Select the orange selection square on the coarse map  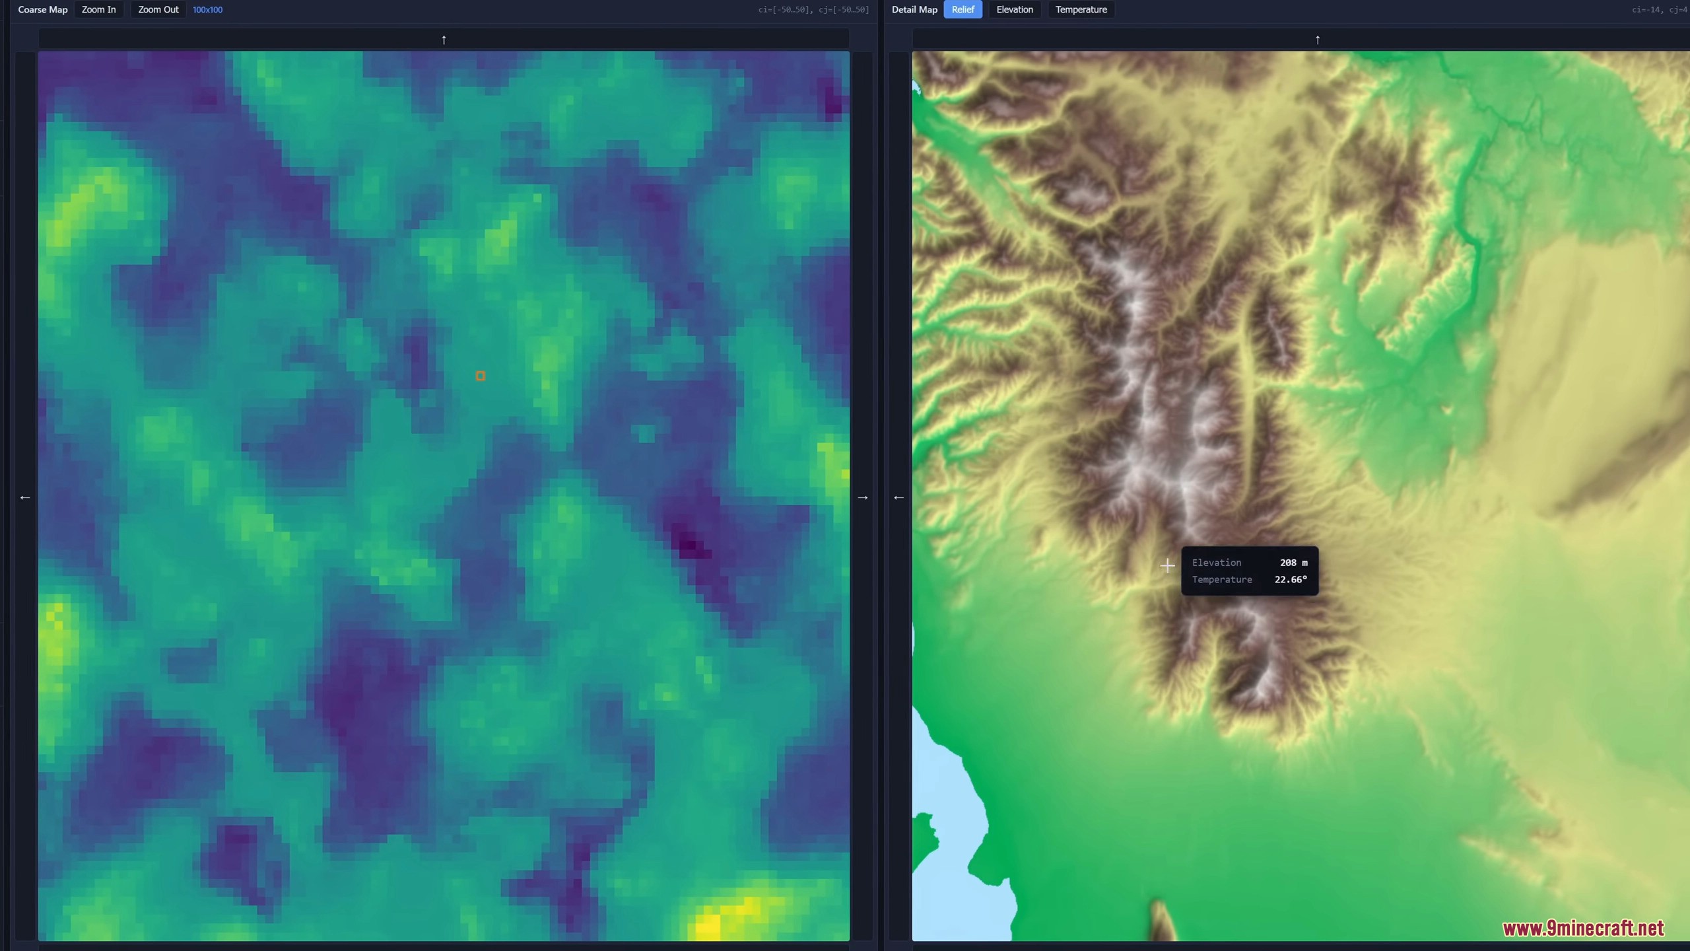[480, 375]
